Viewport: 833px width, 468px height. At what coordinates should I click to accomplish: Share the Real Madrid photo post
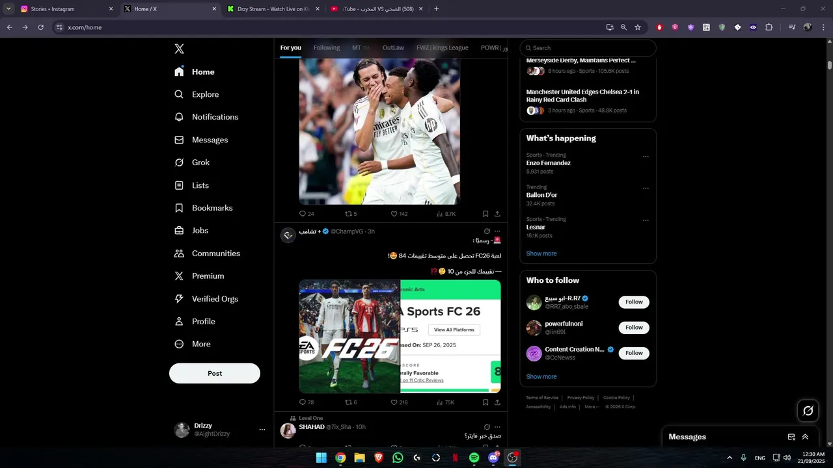[497, 214]
